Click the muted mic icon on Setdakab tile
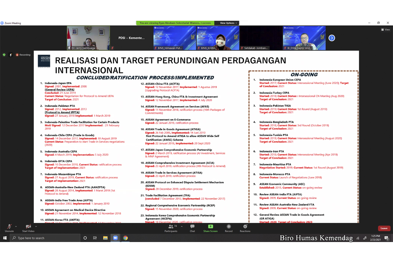 [242, 48]
